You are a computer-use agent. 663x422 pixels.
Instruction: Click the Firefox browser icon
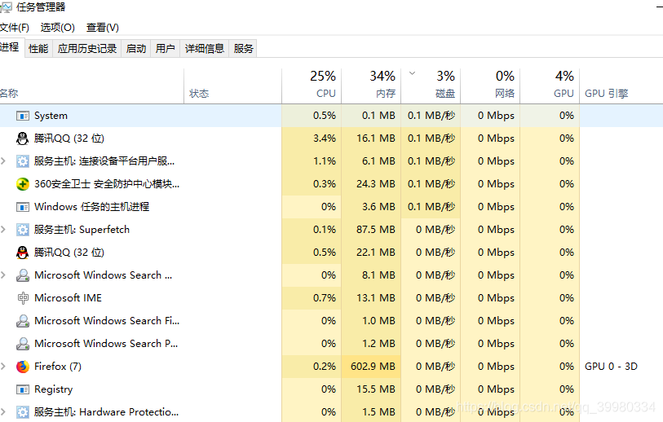click(x=22, y=367)
